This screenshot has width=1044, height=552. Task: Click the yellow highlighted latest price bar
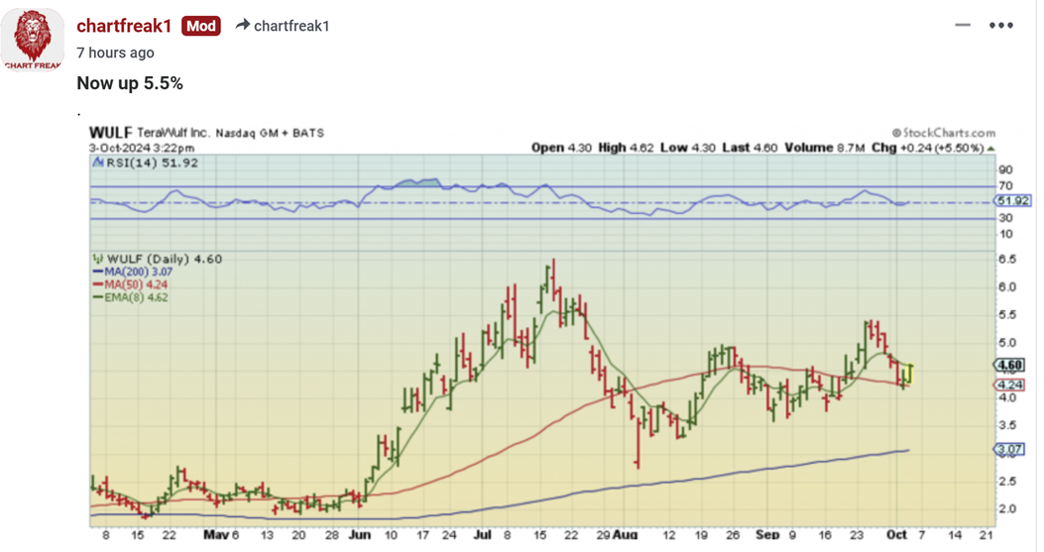(909, 374)
